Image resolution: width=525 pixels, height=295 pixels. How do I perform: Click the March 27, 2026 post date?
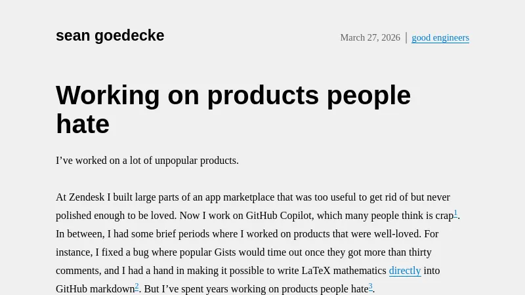coord(370,38)
